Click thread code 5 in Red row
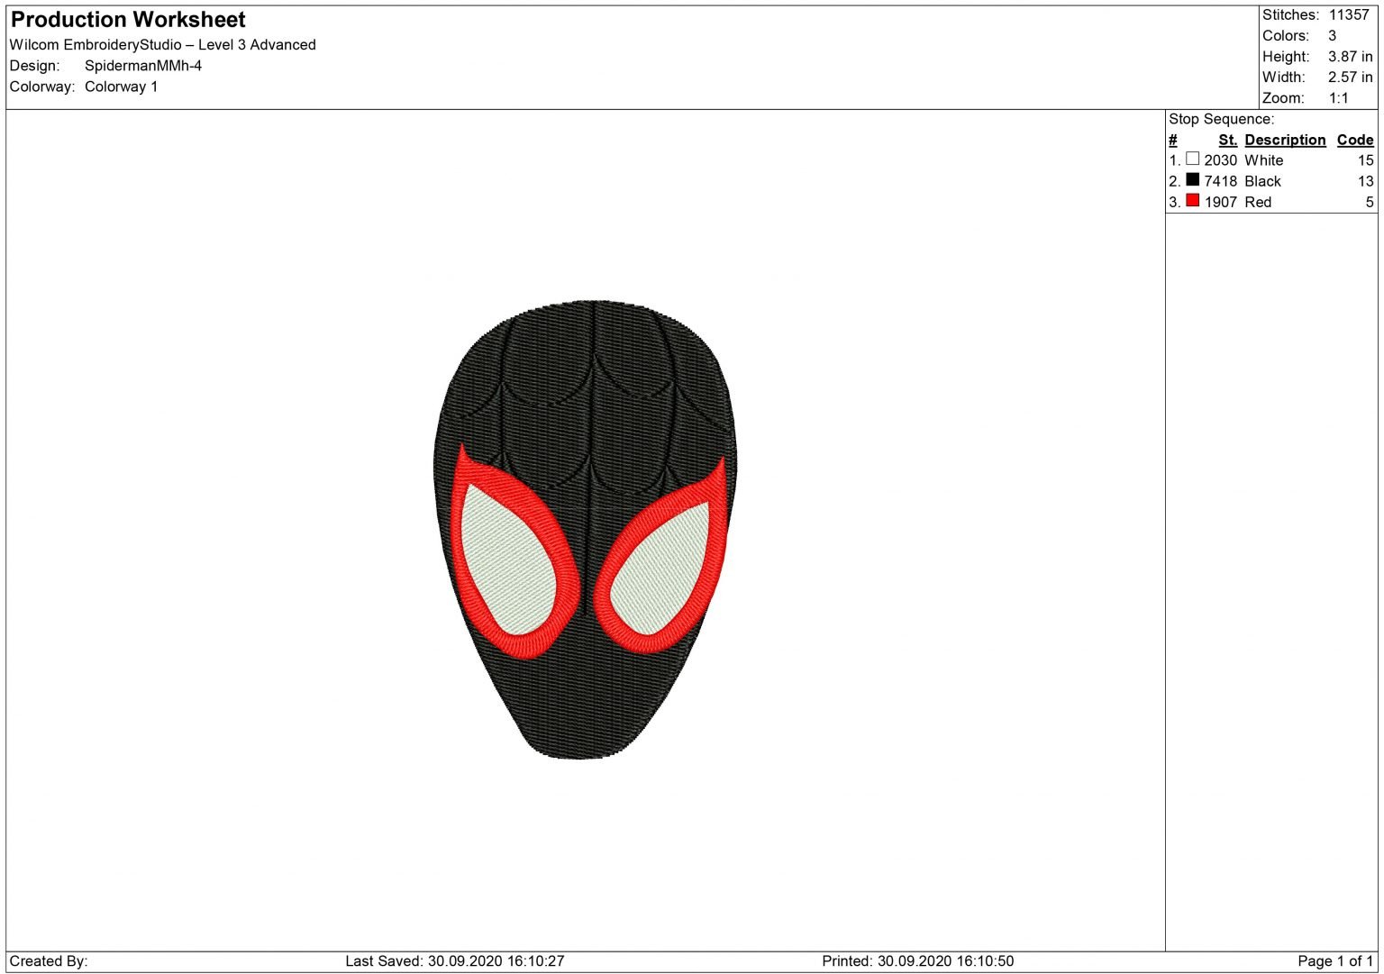1384x974 pixels. tap(1370, 202)
